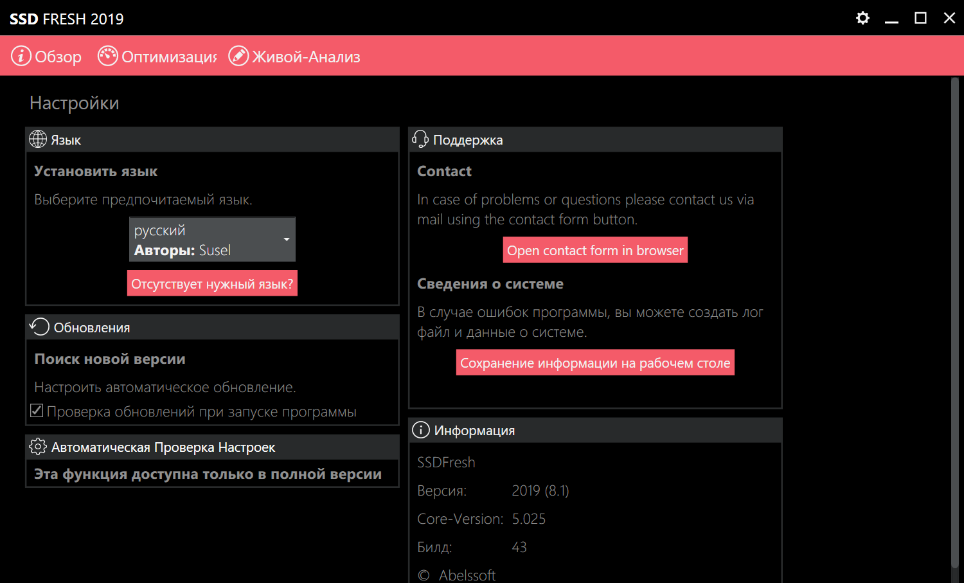This screenshot has height=583, width=964.
Task: Close the SSD Fresh window
Action: tap(949, 18)
